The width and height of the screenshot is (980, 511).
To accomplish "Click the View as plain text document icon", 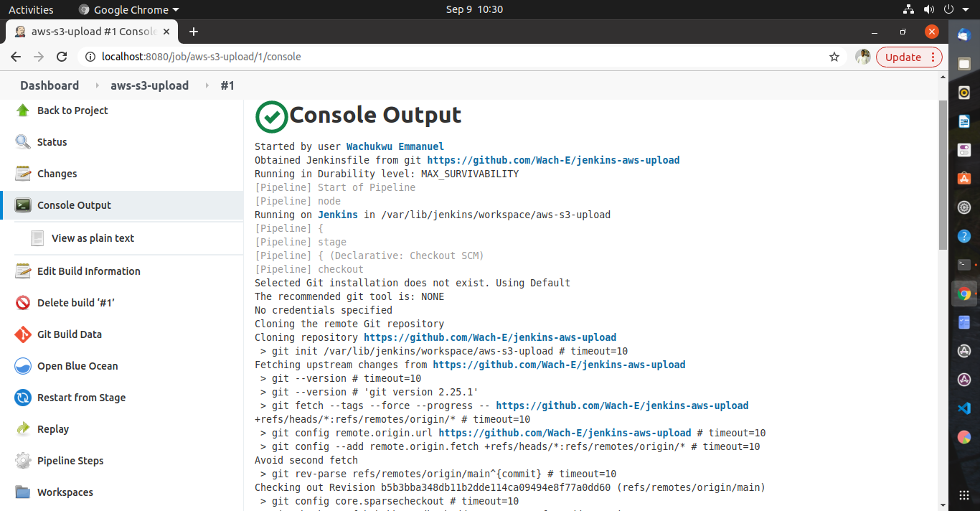I will (x=37, y=238).
